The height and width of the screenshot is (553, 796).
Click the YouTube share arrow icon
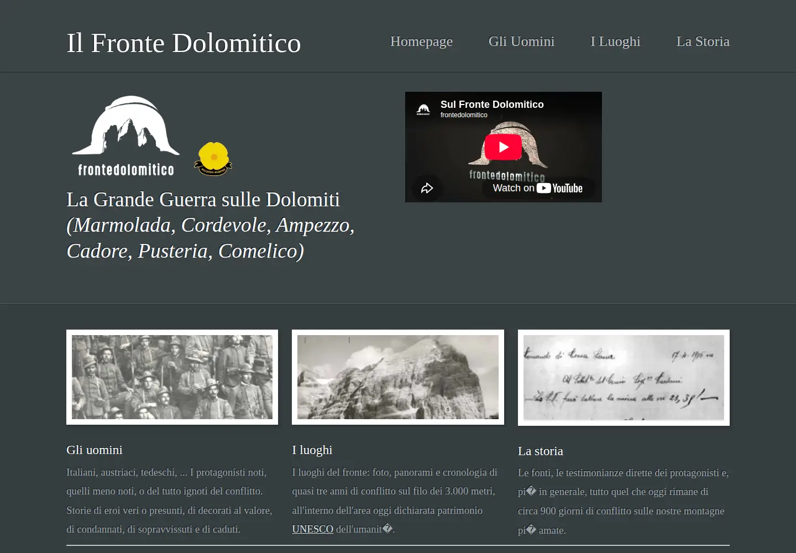coord(427,188)
